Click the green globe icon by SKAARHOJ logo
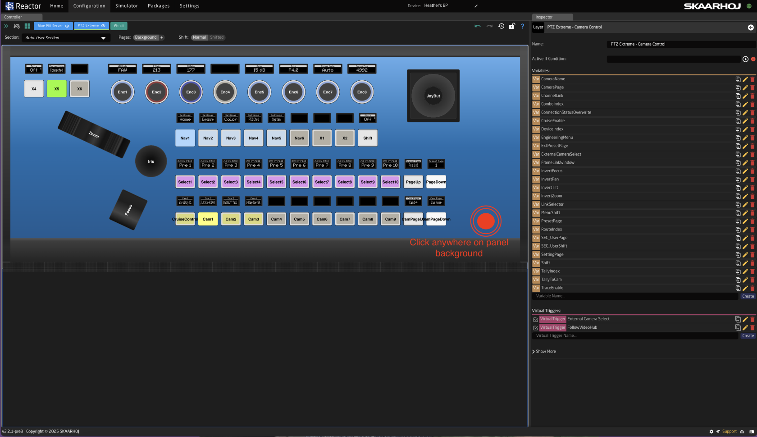This screenshot has height=437, width=757. (x=749, y=6)
